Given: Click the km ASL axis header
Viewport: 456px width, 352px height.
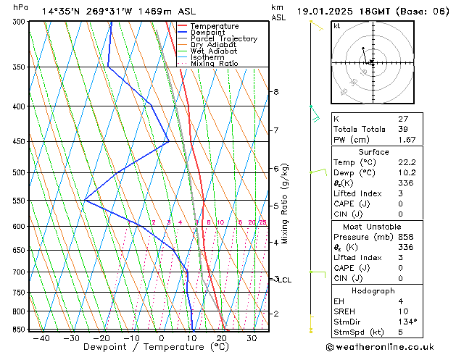Looking at the screenshot, I should [278, 12].
